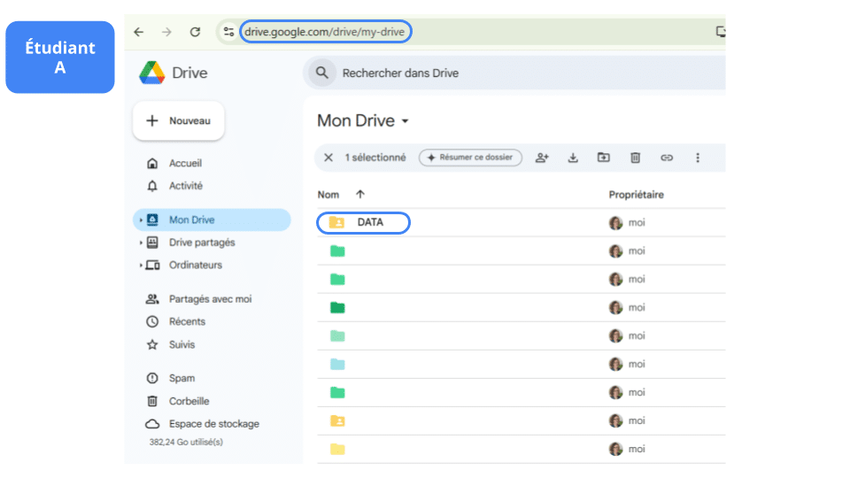Open the Mon Drive title dropdown

point(406,121)
